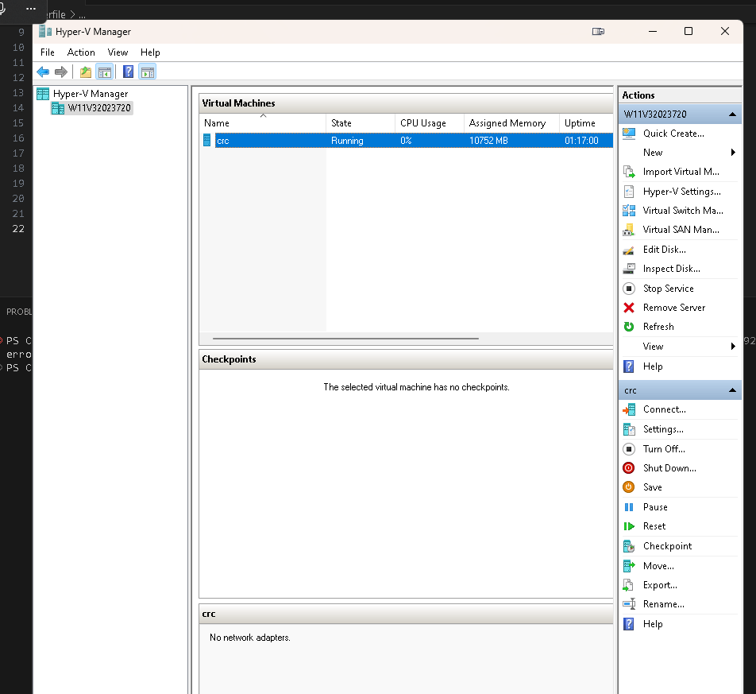Click the green Refresh icon

[629, 327]
